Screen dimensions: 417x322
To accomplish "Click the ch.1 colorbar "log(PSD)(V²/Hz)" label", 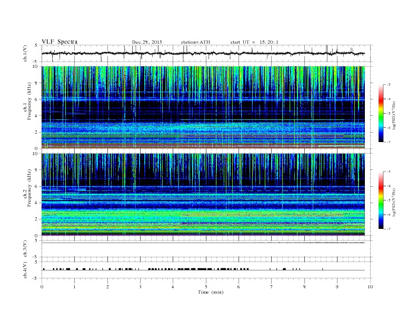I will pos(394,116).
